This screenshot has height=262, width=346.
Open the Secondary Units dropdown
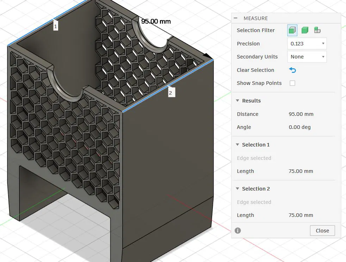[307, 57]
